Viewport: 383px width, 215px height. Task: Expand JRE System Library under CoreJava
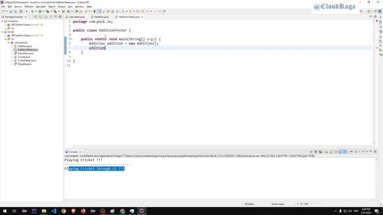point(5,25)
